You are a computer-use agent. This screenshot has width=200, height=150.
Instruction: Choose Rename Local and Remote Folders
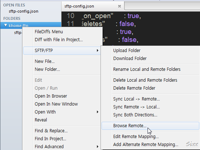click(147, 69)
